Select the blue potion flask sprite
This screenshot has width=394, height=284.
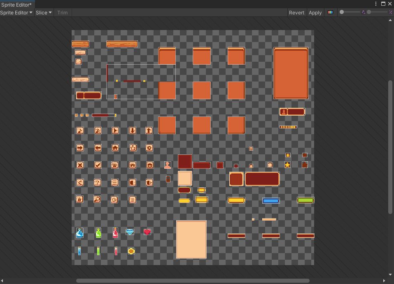[79, 233]
